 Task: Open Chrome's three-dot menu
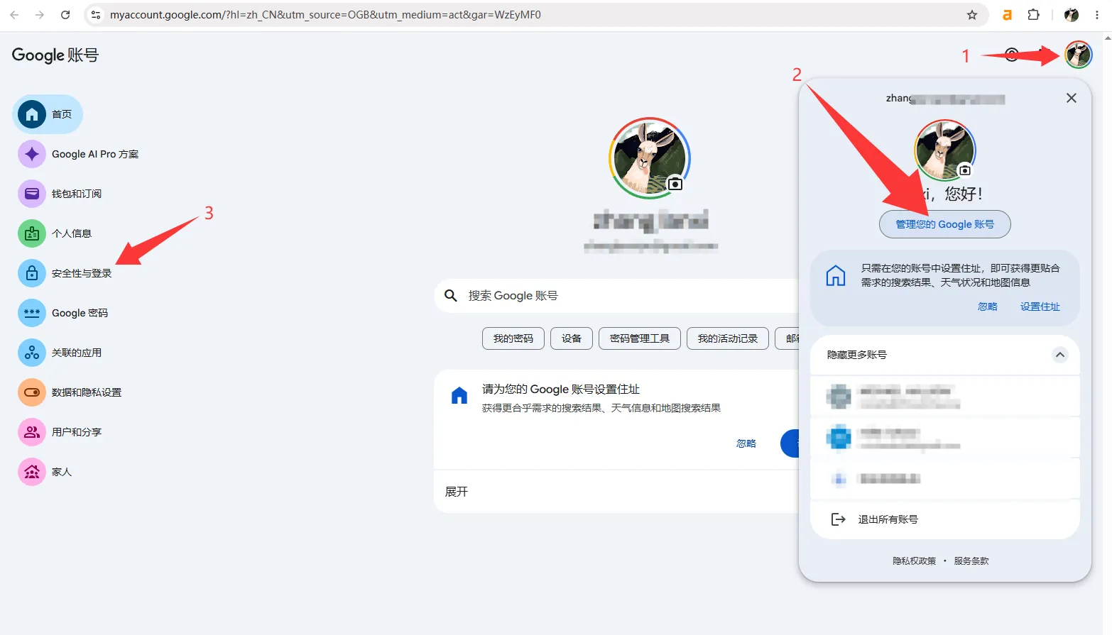(1097, 15)
